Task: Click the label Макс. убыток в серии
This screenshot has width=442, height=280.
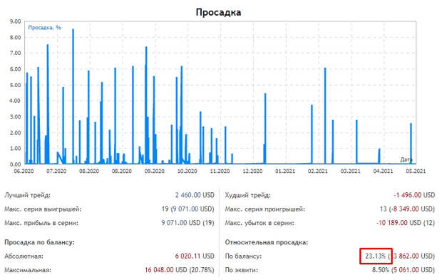Action: pos(259,223)
